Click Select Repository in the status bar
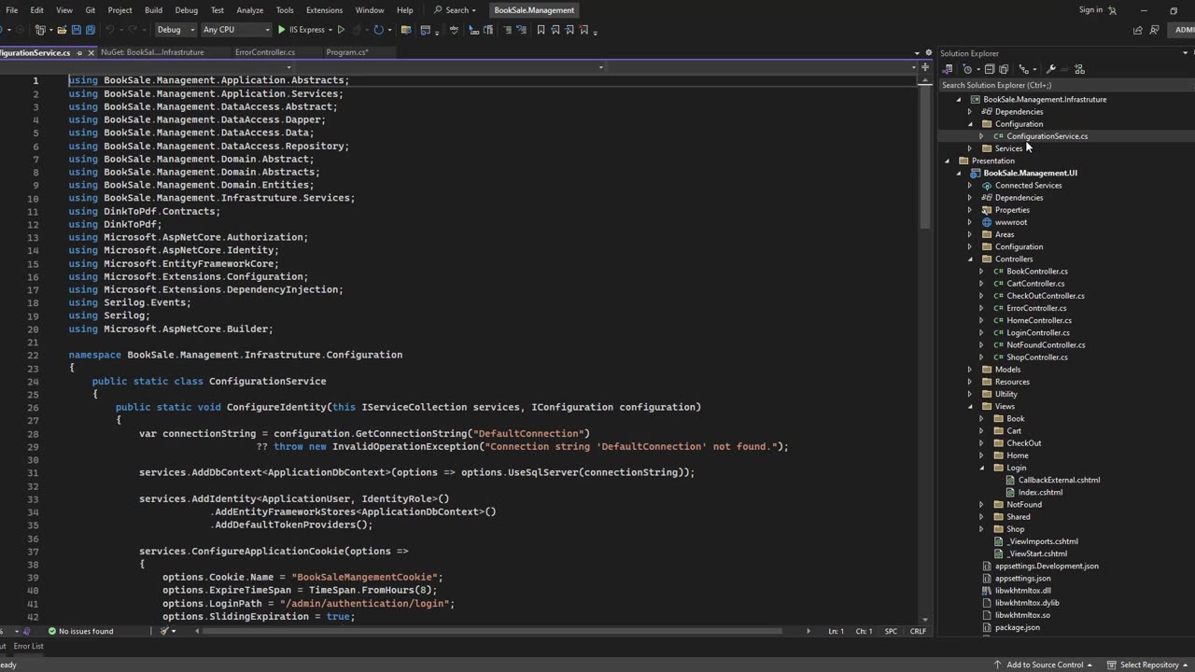Screen dimensions: 1195x672 [1148, 665]
